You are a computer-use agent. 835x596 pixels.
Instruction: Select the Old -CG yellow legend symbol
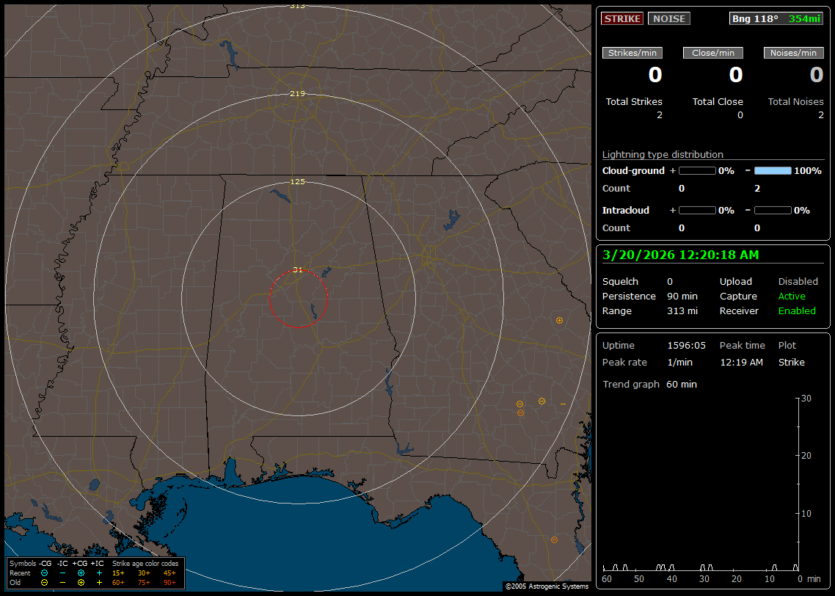pyautogui.click(x=44, y=582)
